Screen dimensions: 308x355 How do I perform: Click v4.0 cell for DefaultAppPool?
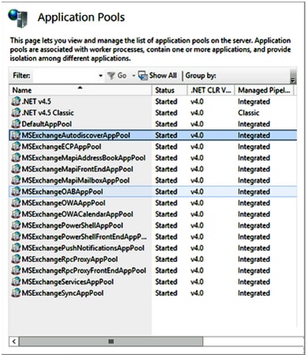coord(197,124)
